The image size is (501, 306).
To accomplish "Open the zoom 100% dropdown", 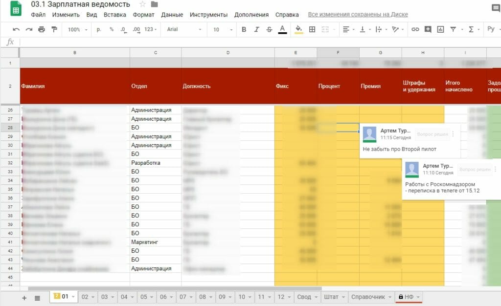I will click(x=78, y=30).
